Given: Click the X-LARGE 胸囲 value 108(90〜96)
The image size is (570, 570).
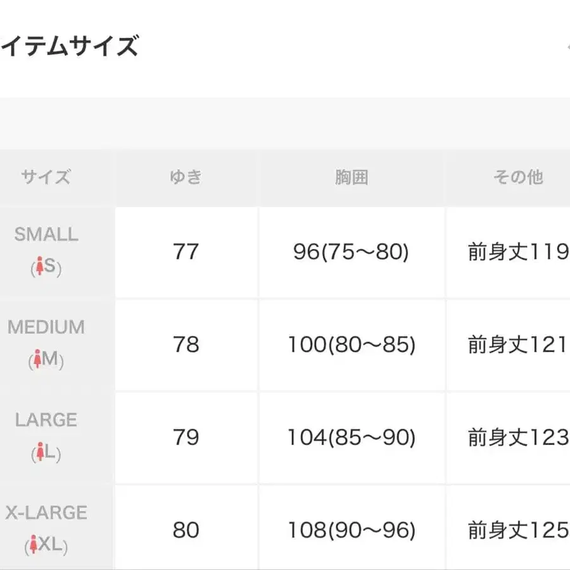Looking at the screenshot, I should pos(351,530).
